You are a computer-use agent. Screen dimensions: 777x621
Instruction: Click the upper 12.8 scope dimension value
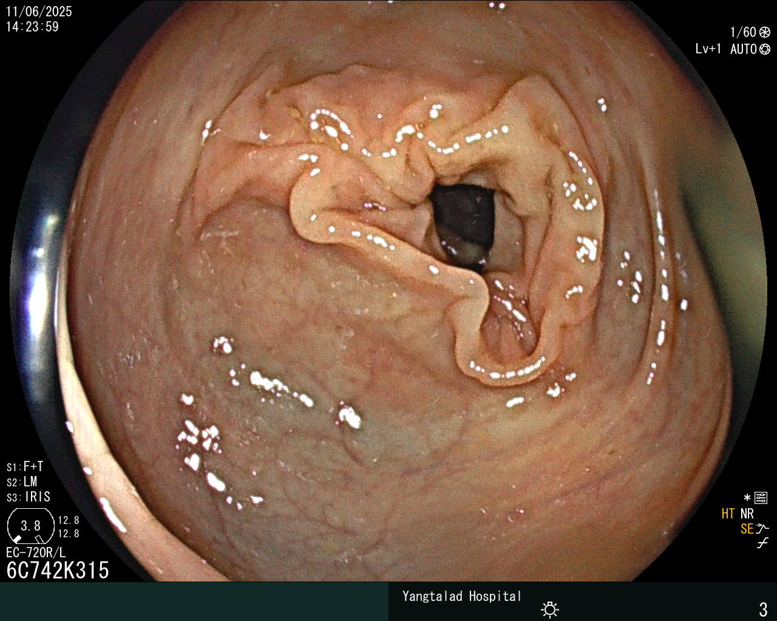tap(69, 520)
